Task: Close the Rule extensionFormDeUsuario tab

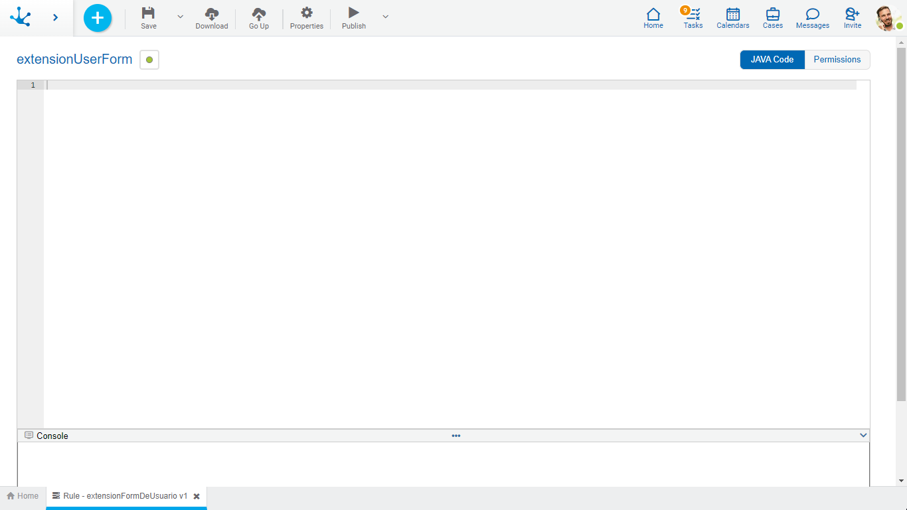Action: pos(197,496)
